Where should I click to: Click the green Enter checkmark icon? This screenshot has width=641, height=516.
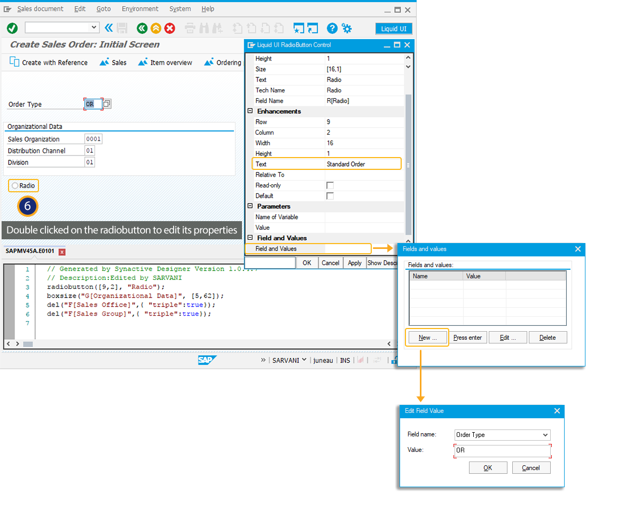tap(12, 28)
